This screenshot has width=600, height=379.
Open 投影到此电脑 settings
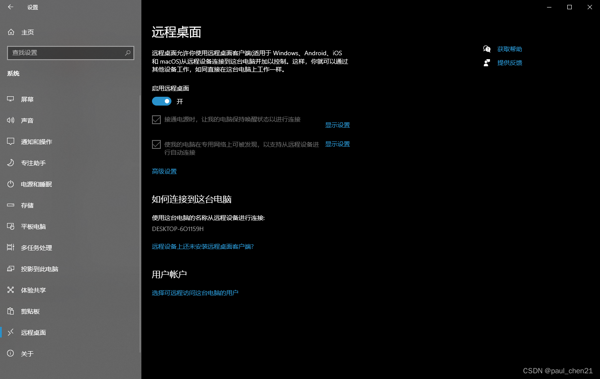click(10, 269)
